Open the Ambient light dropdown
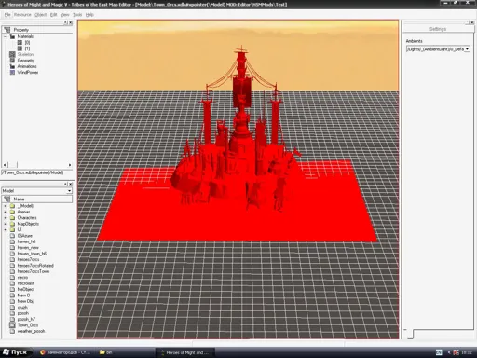 click(x=467, y=49)
